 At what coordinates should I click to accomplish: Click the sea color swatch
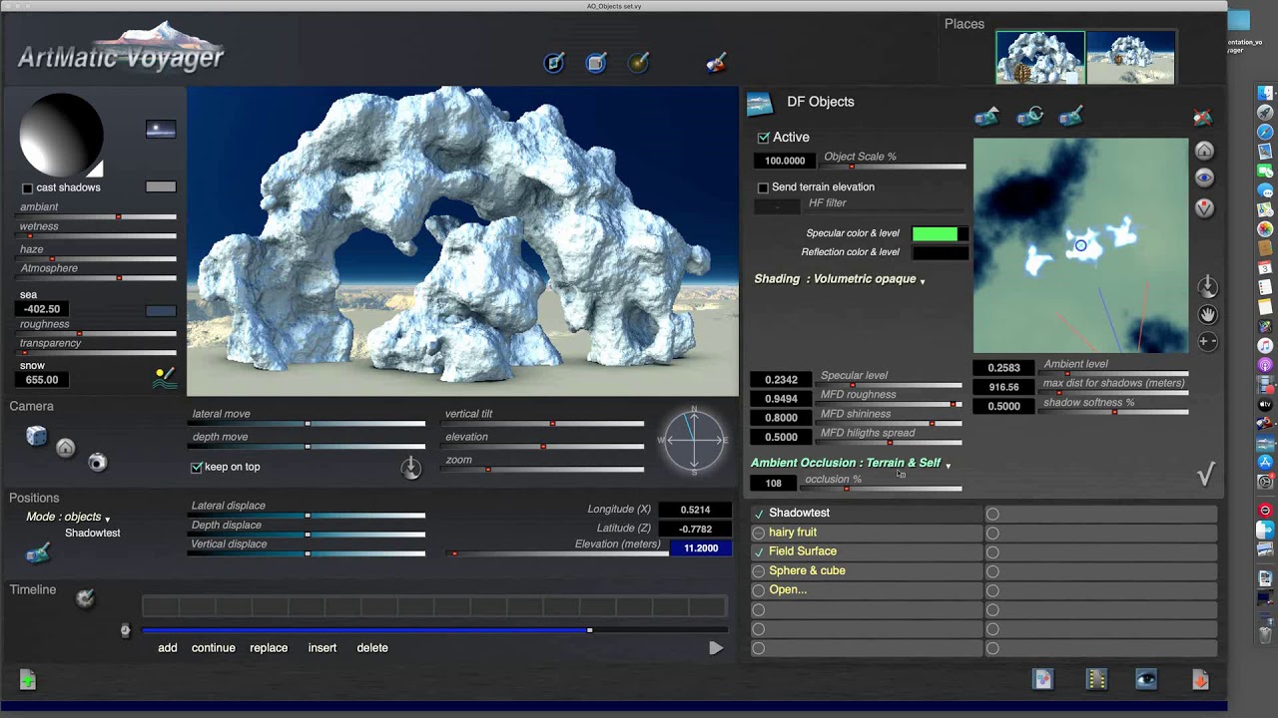(x=161, y=310)
